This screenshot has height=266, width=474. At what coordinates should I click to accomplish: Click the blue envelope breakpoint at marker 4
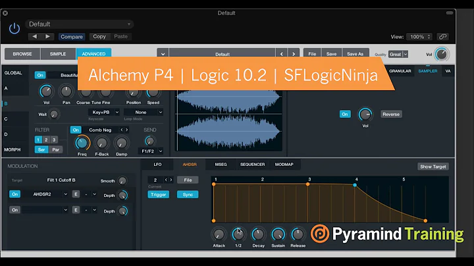pyautogui.click(x=355, y=185)
